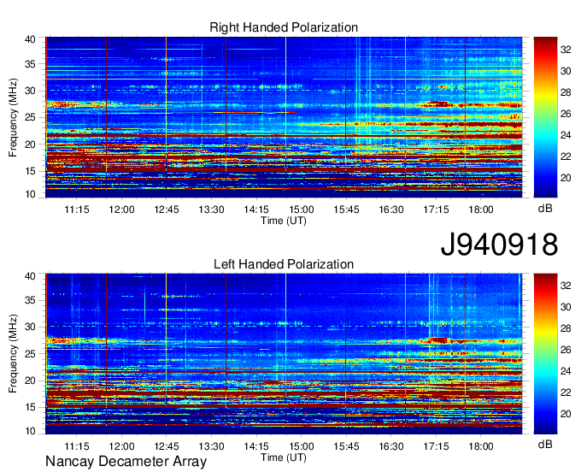Click Time (UT) label under left-handed plot

(284, 457)
